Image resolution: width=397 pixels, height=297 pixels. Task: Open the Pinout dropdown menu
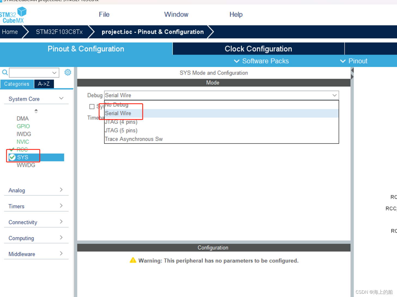pyautogui.click(x=354, y=61)
